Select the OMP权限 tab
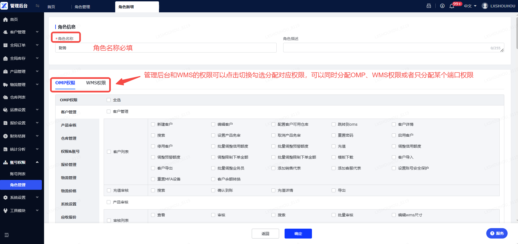The width and height of the screenshot is (518, 244). (x=65, y=83)
